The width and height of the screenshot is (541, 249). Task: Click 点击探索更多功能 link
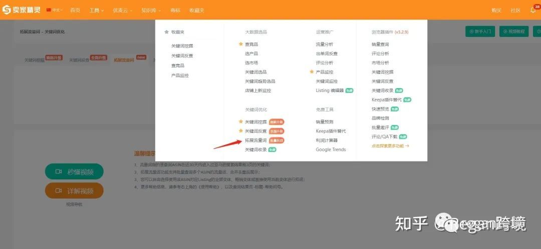click(x=390, y=146)
